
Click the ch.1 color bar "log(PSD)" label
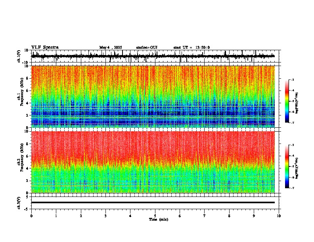pyautogui.click(x=297, y=103)
